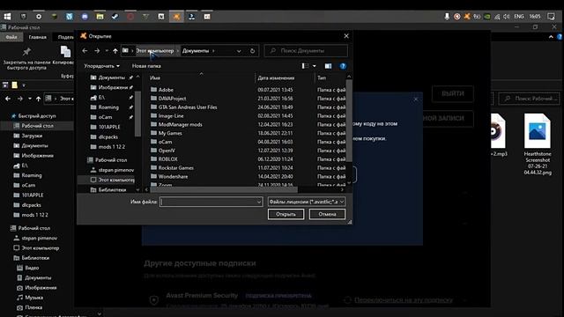Select the Image-Line folder
This screenshot has width=564, height=317.
point(171,115)
